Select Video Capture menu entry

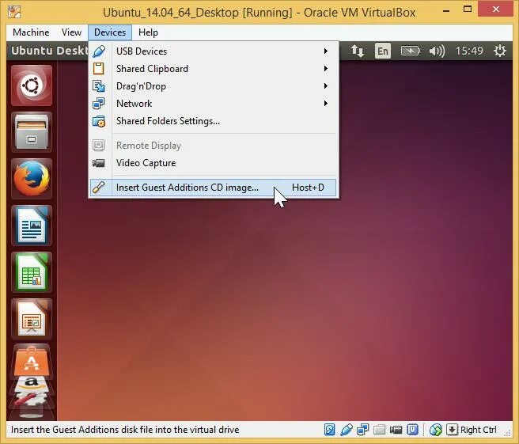click(214, 163)
